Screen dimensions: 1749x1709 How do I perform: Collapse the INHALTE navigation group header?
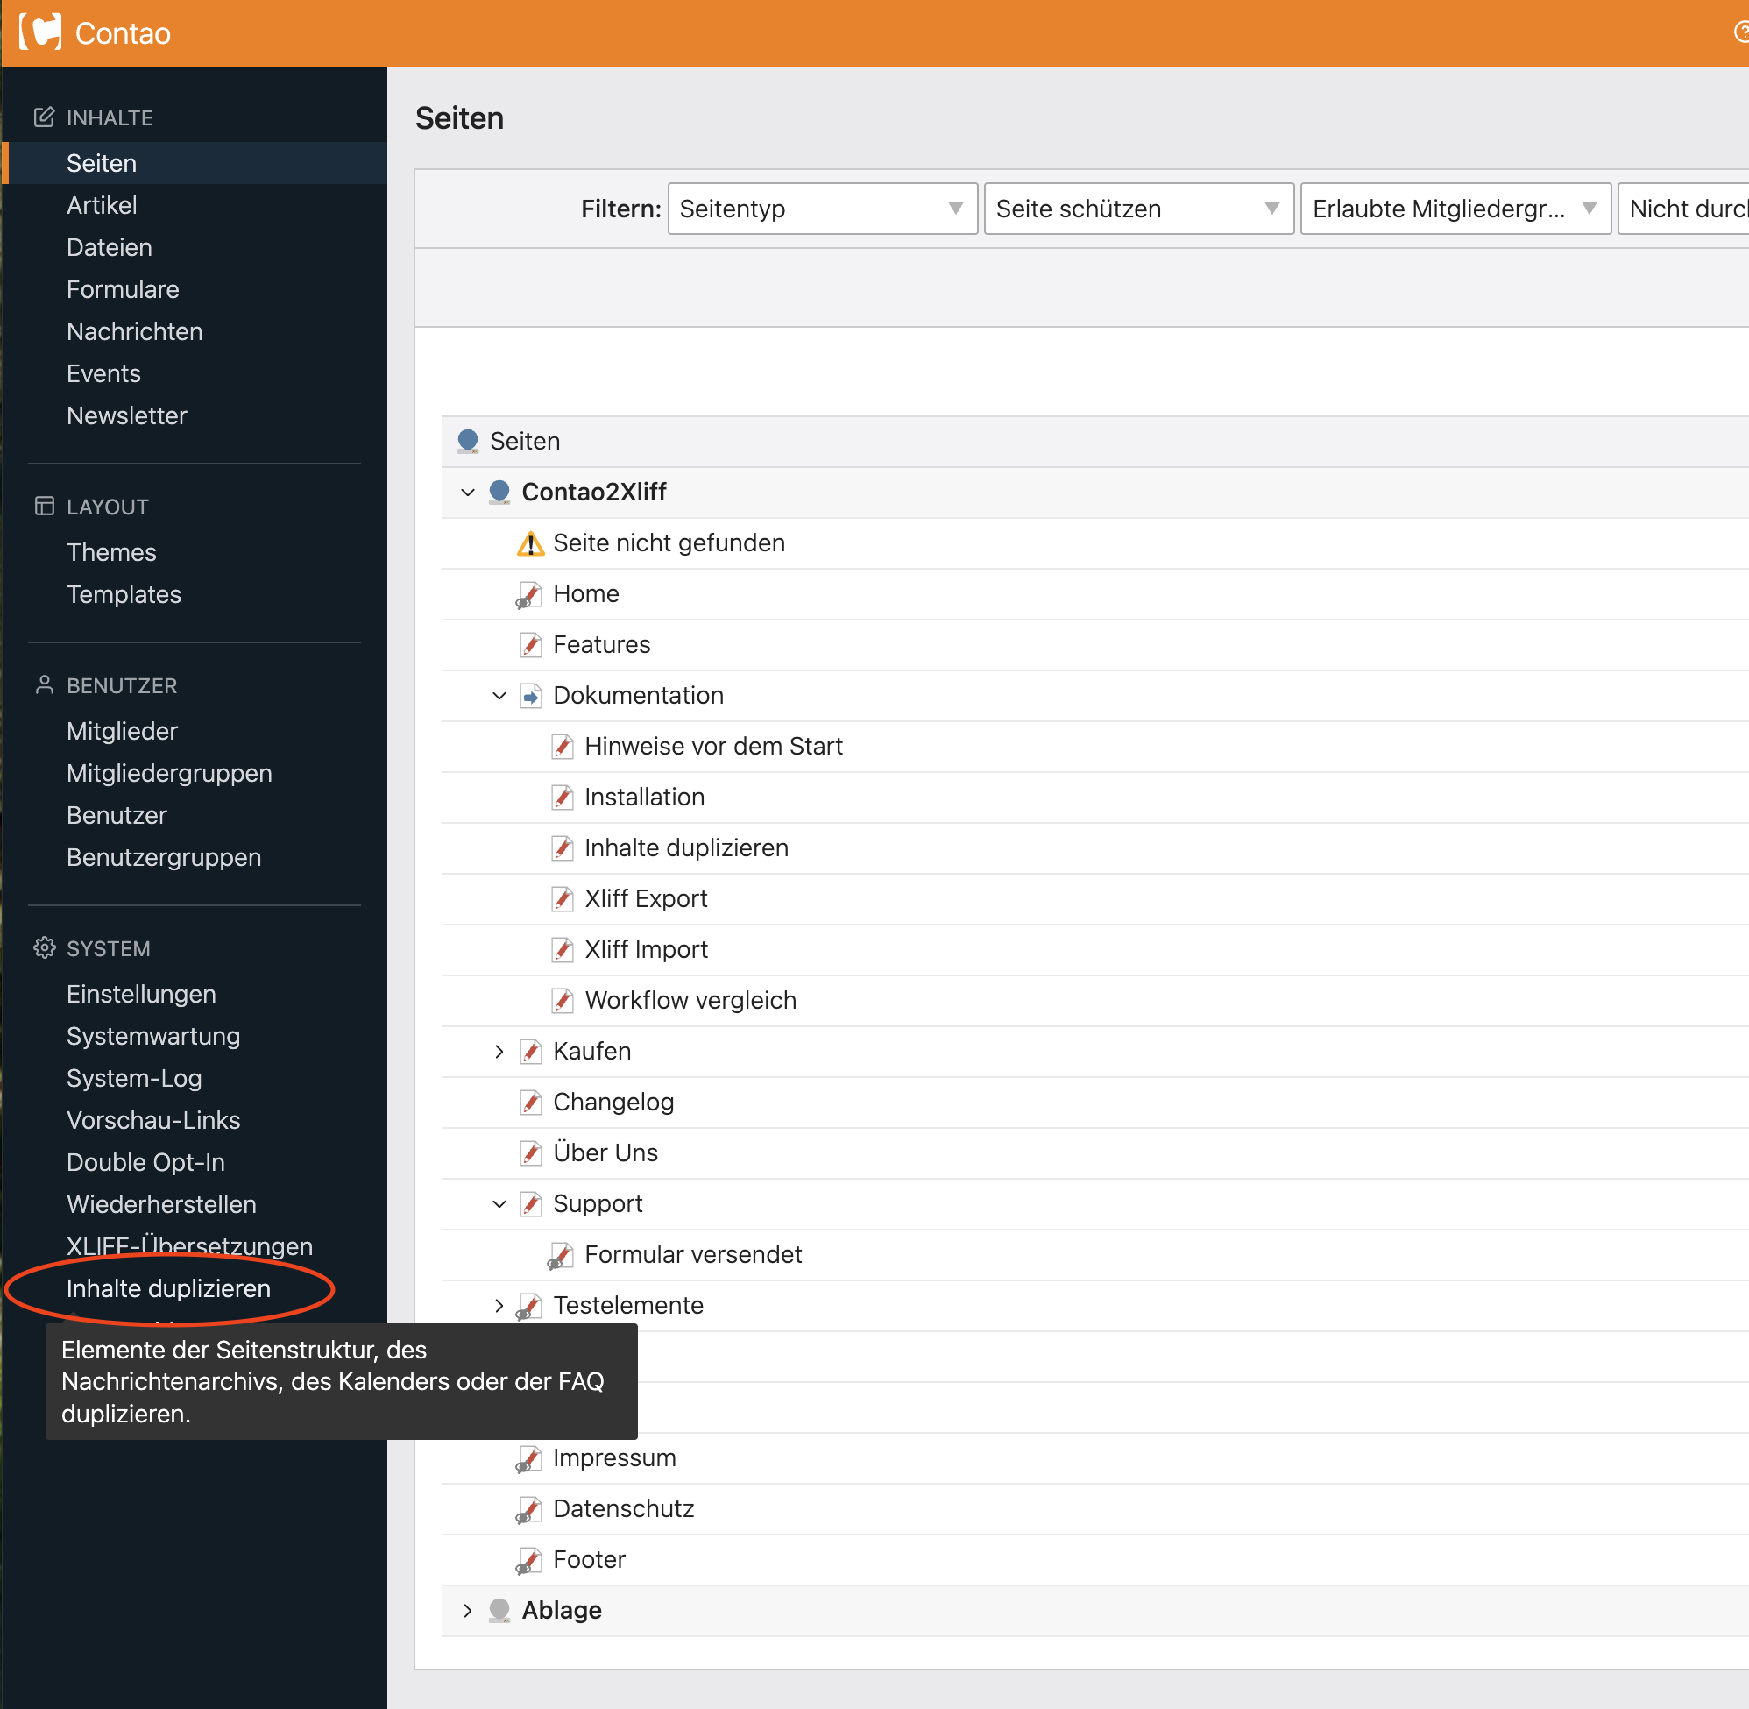[x=110, y=117]
